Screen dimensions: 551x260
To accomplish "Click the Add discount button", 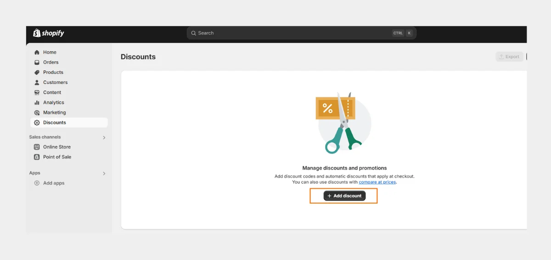I will click(x=344, y=196).
